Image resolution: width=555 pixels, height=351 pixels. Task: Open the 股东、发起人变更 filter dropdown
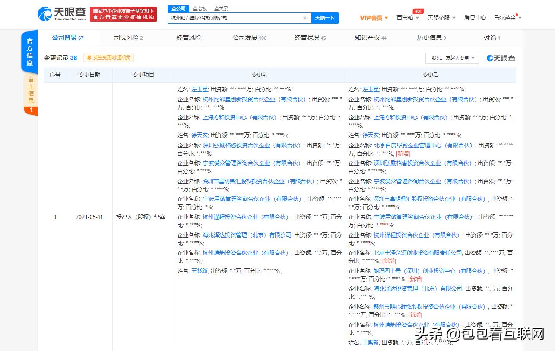tap(452, 58)
